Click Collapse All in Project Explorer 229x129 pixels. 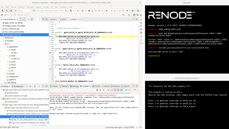pyautogui.click(x=29, y=19)
